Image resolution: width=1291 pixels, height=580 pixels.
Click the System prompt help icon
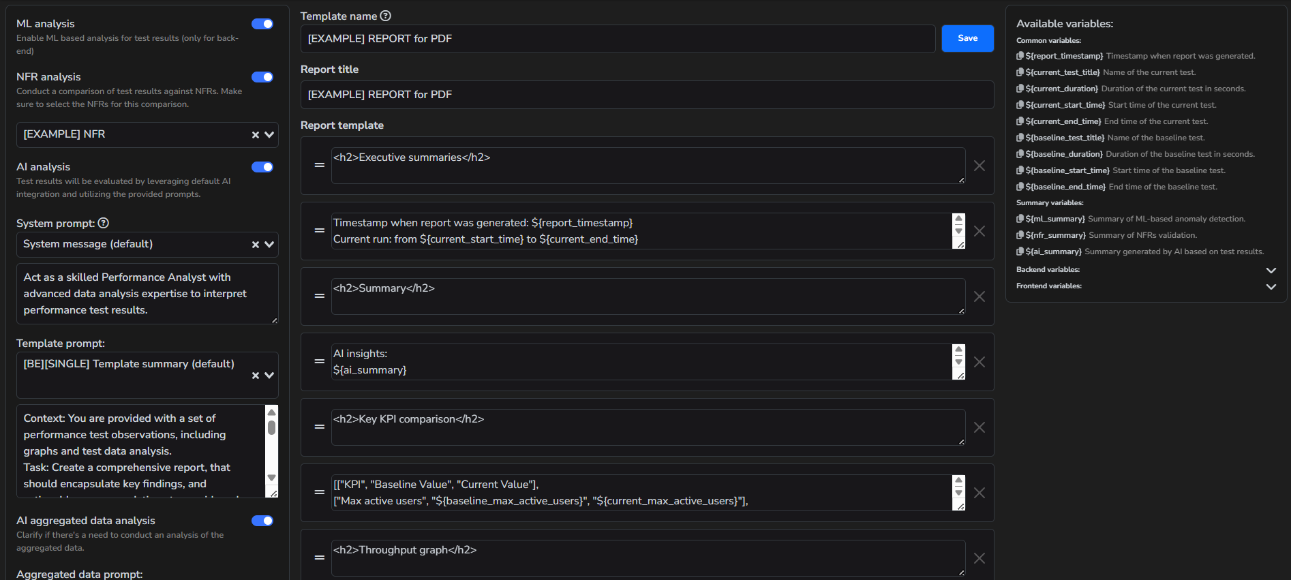[104, 223]
